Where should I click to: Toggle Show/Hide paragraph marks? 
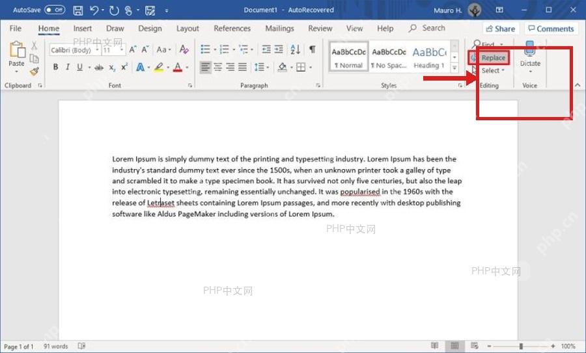click(313, 49)
